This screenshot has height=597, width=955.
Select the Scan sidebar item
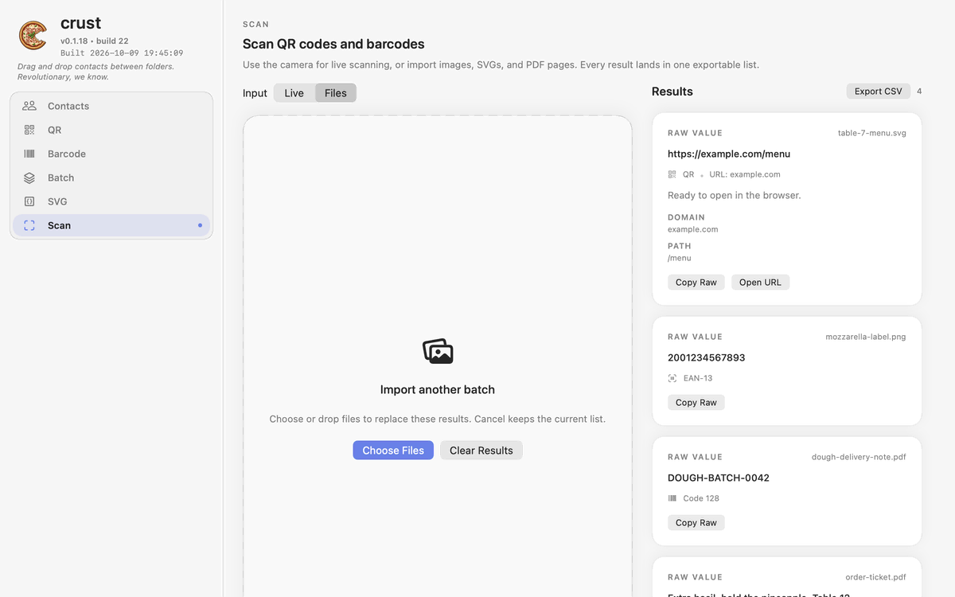tap(111, 225)
